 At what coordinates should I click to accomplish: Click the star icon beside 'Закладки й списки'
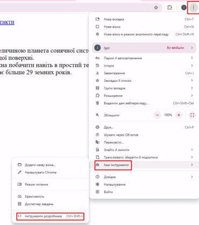(x=98, y=81)
